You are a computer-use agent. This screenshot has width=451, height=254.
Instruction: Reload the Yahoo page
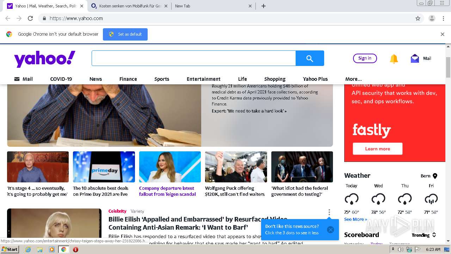point(30,18)
